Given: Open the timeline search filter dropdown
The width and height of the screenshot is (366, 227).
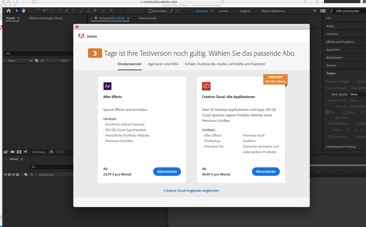Looking at the screenshot, I should (33, 167).
